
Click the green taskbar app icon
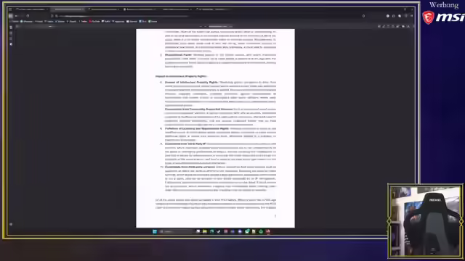[x=261, y=231]
